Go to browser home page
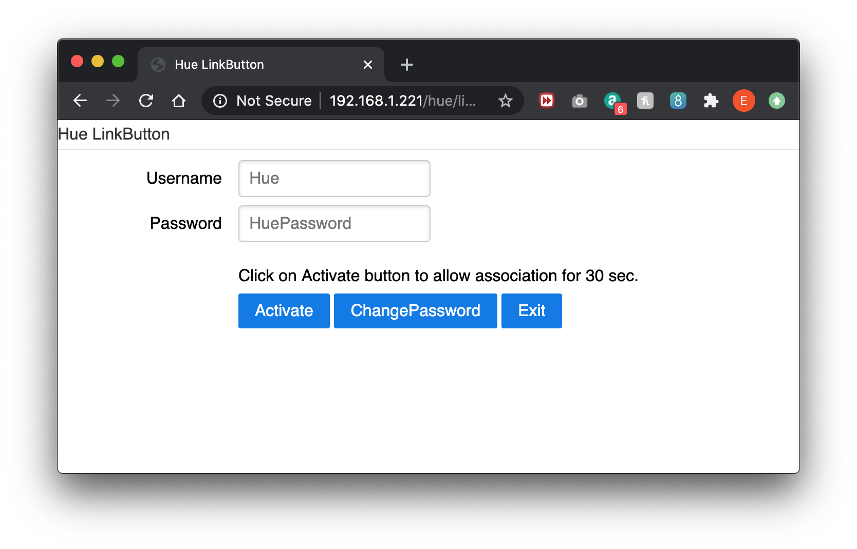This screenshot has width=857, height=549. click(179, 101)
